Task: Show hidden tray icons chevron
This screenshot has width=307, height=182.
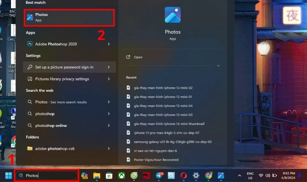Action: [x=239, y=175]
